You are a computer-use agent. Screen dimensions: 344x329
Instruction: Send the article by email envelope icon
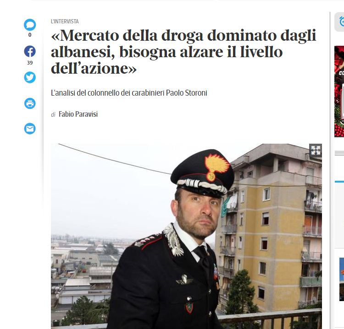point(30,129)
